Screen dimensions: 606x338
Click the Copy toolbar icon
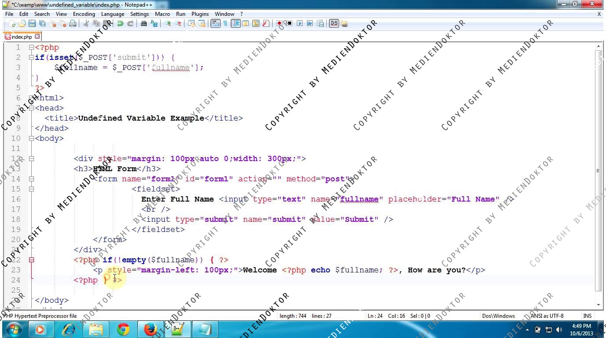(96, 23)
